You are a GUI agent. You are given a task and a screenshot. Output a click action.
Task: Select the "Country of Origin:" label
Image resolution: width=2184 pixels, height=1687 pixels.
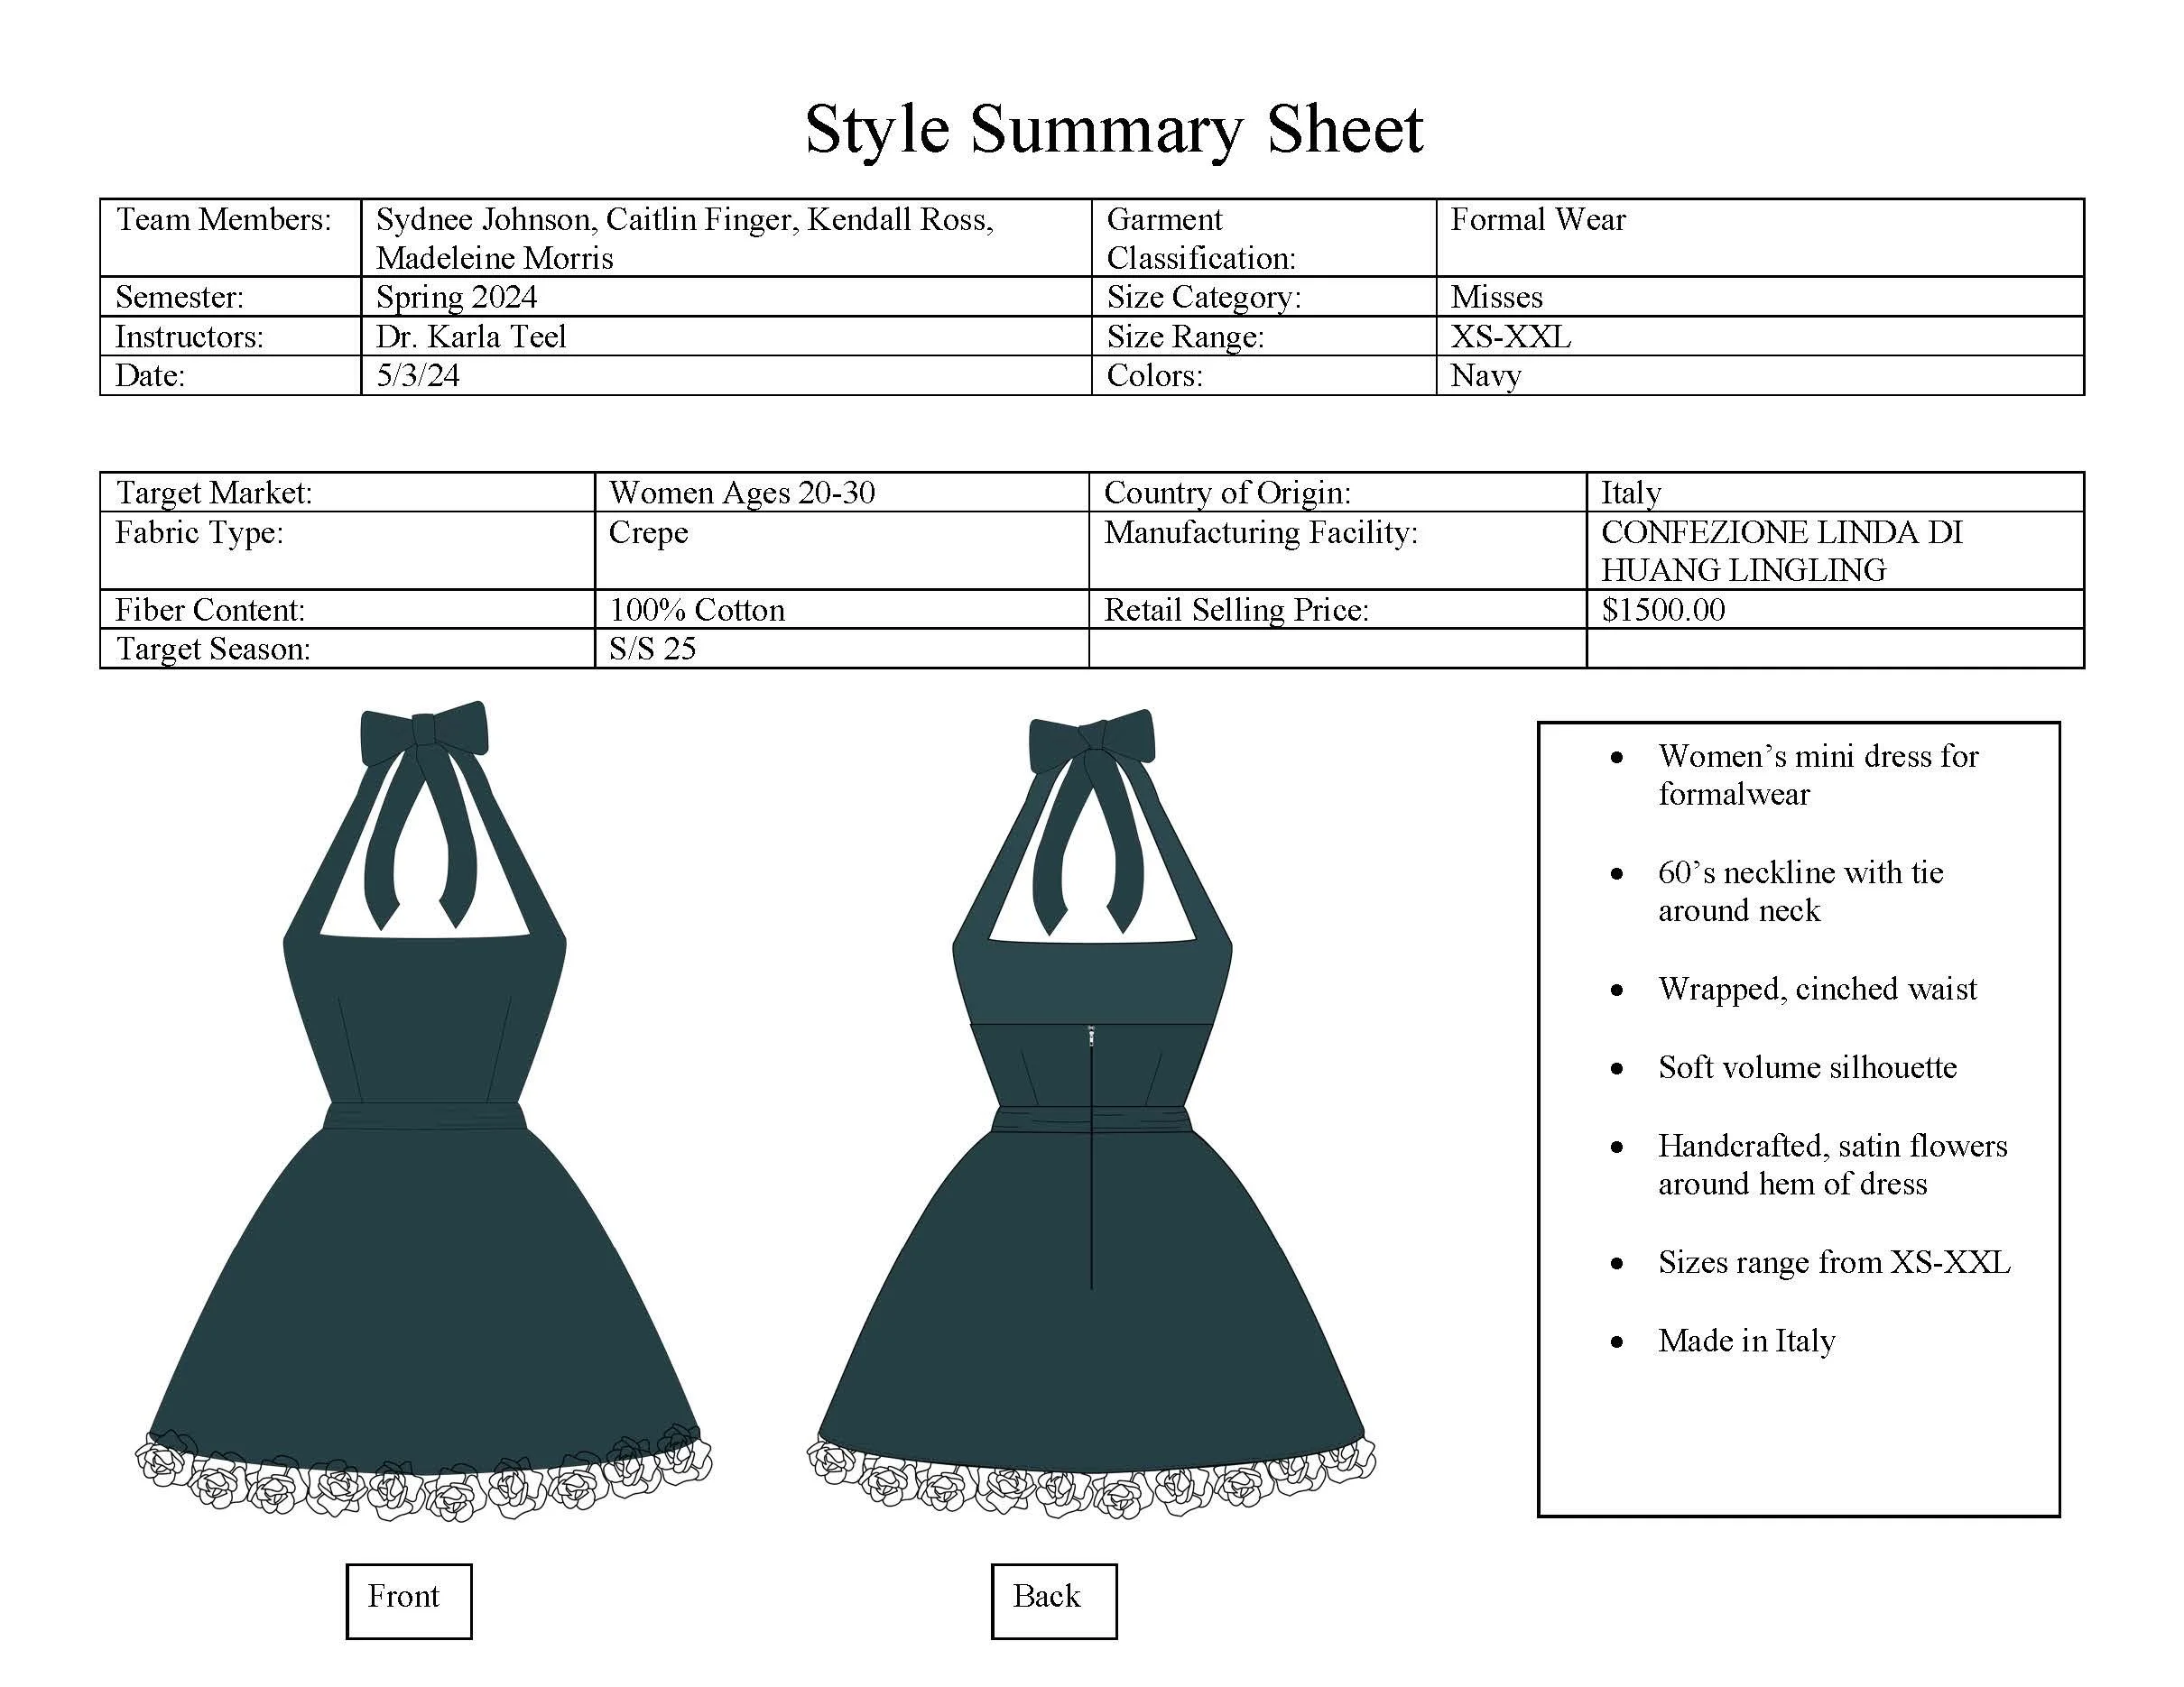[x=1227, y=493]
